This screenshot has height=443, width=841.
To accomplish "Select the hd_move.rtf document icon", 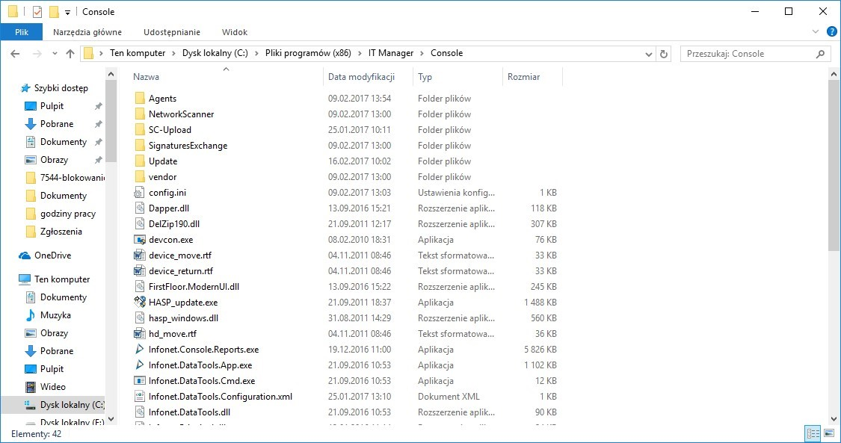I will click(x=140, y=334).
